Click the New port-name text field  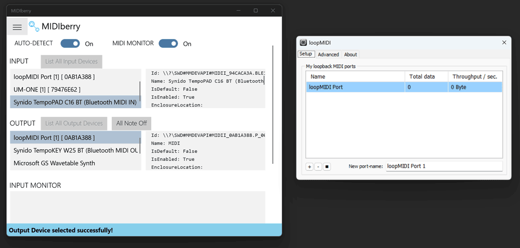(x=444, y=166)
